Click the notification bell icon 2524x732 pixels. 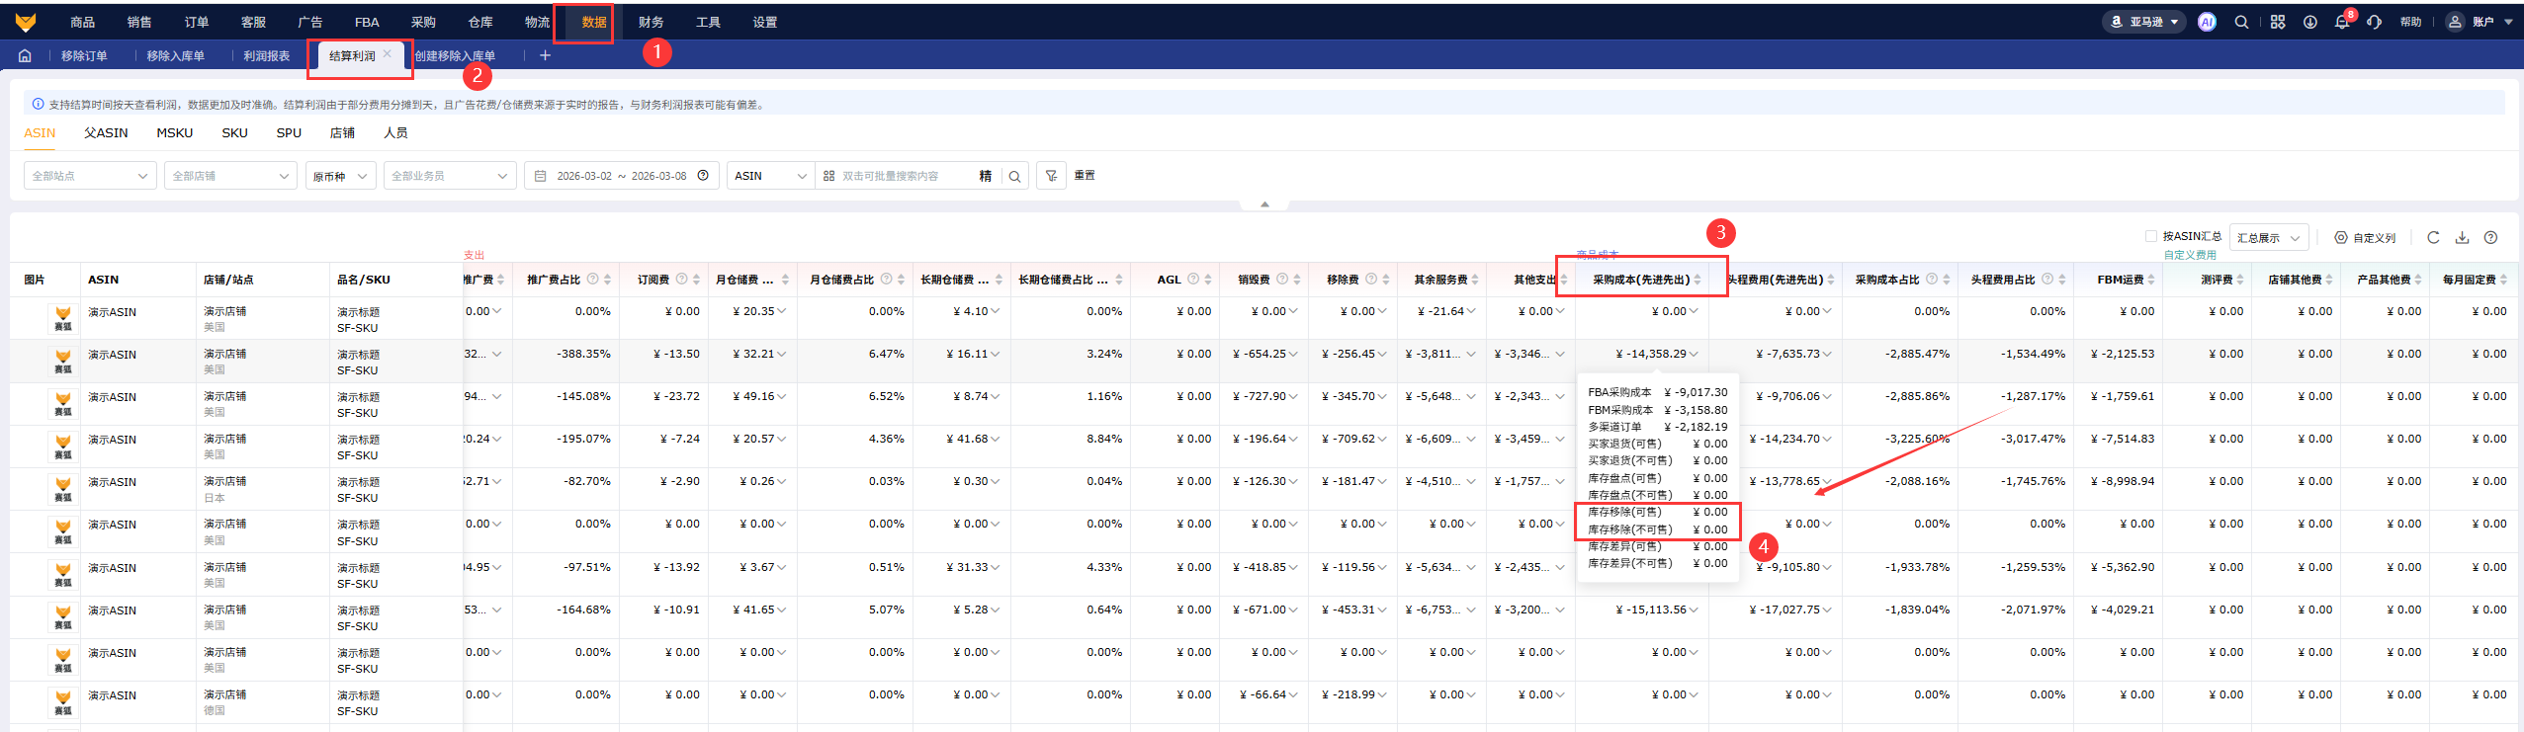point(2341,22)
